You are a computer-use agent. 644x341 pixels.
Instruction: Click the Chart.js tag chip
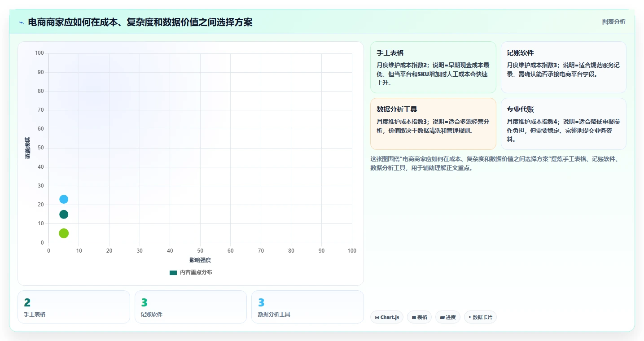tap(387, 317)
